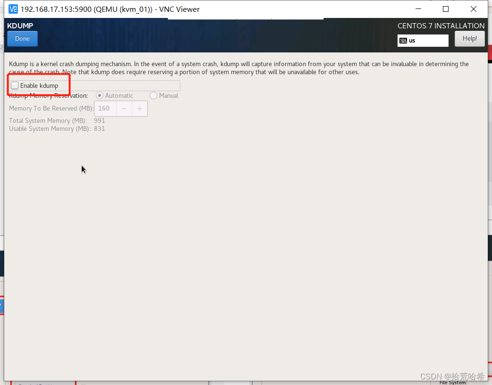Screen dimensions: 492x385
Task: Click the CENTOS 7 INSTALLATION header
Action: 441,26
